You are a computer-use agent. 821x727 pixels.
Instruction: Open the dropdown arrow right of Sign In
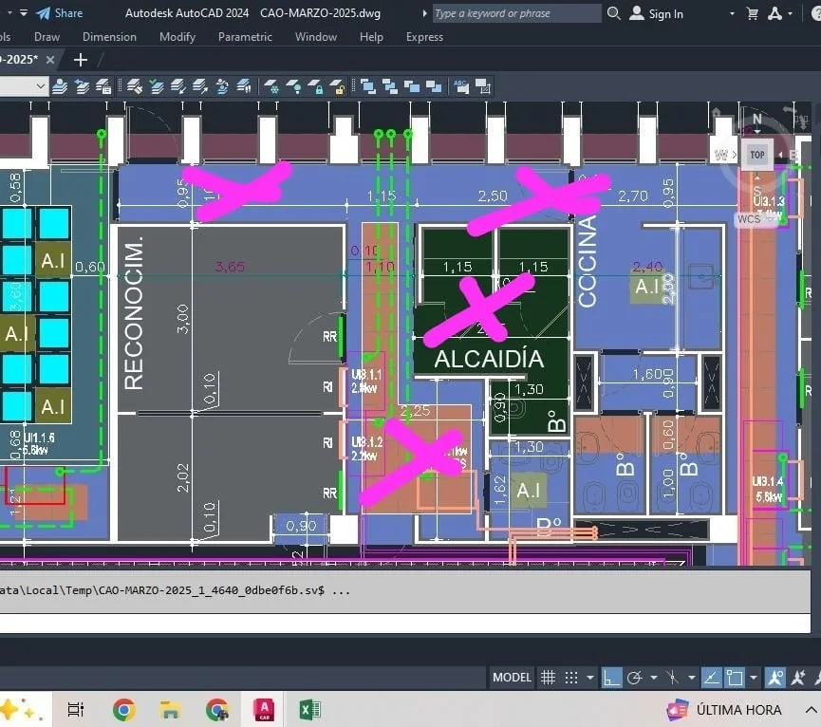tap(732, 13)
